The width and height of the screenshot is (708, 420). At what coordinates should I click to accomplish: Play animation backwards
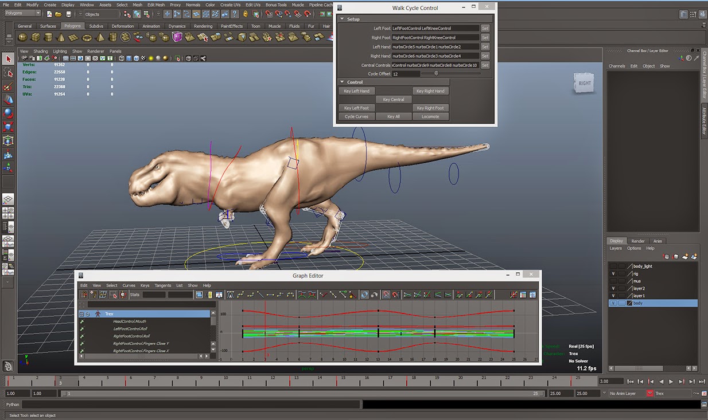pos(662,381)
